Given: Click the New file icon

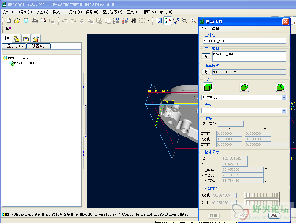Looking at the screenshot, I should click(x=9, y=21).
